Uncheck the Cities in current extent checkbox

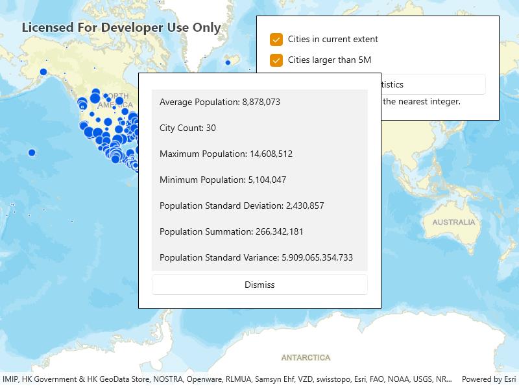(276, 40)
